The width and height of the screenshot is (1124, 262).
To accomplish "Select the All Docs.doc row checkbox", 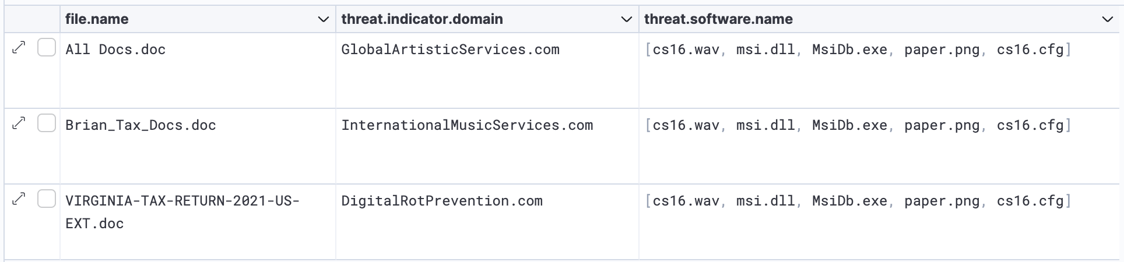I will [47, 47].
